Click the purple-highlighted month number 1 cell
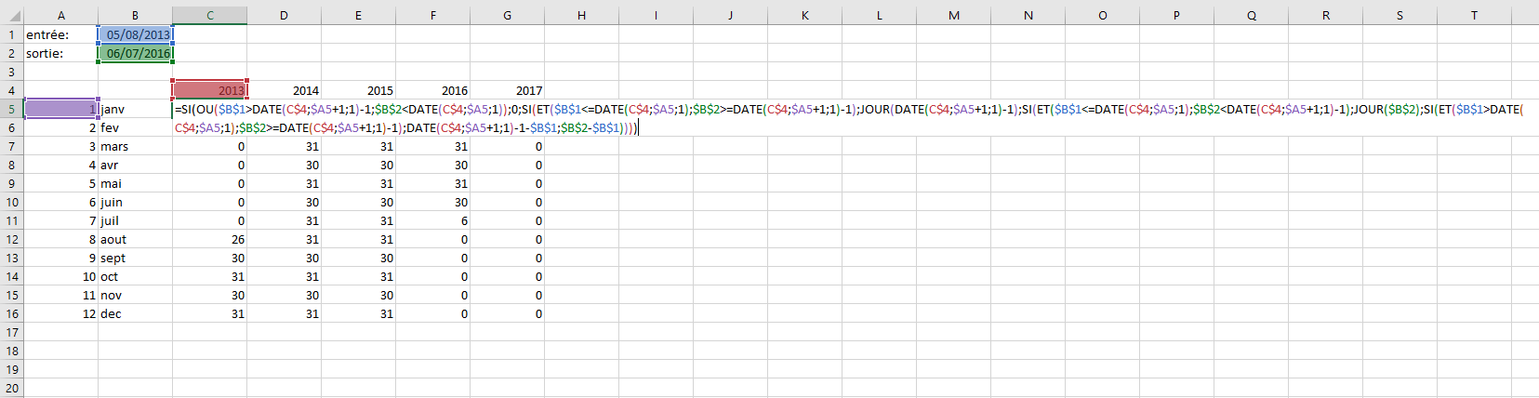 click(60, 109)
